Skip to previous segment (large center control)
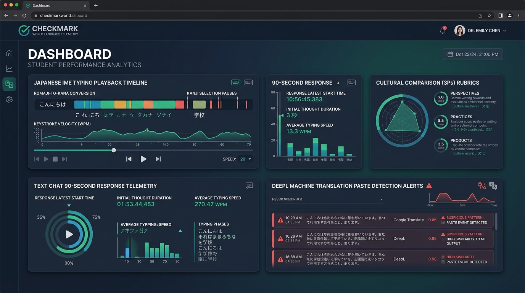Viewport: 525px width, 293px height. coord(129,159)
